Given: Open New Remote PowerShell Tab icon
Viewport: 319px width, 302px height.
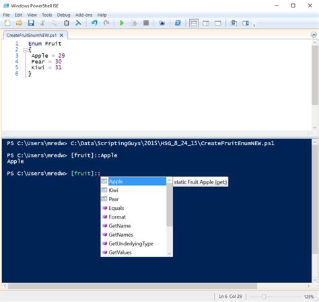Looking at the screenshot, I should pyautogui.click(x=162, y=23).
